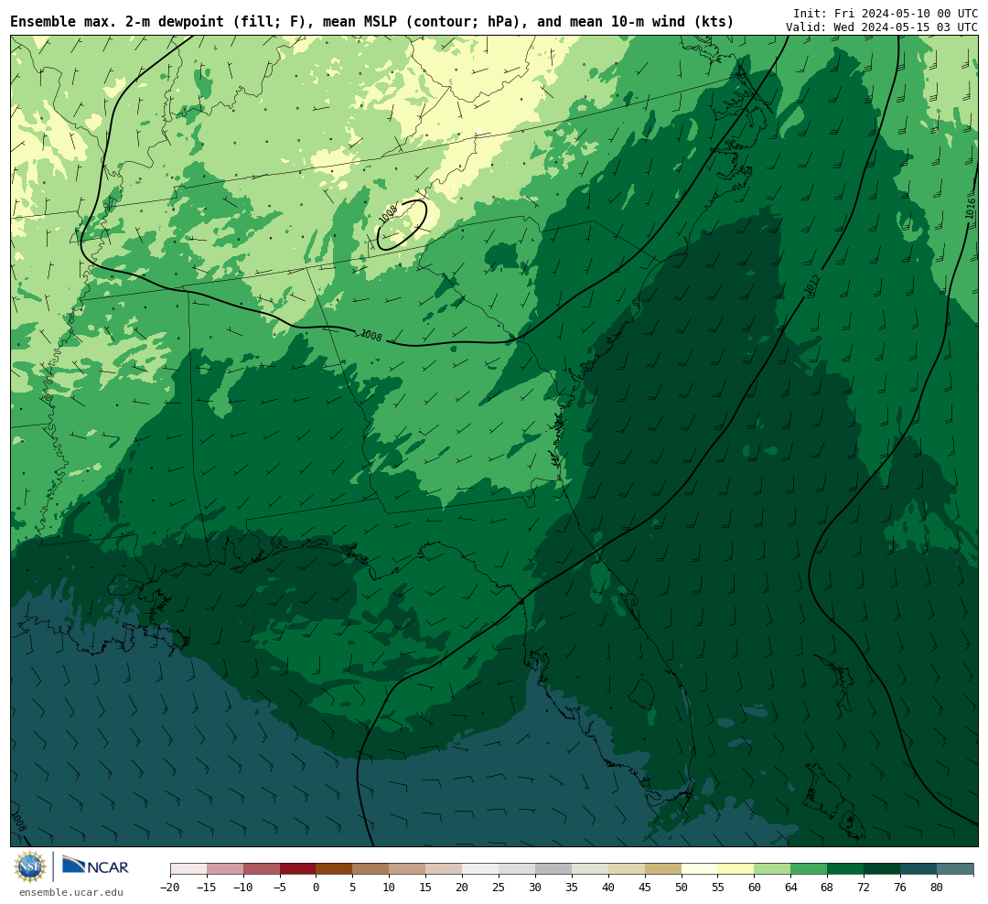This screenshot has height=904, width=988.
Task: Click the 1008 label on the long central contour
Action: click(x=371, y=336)
